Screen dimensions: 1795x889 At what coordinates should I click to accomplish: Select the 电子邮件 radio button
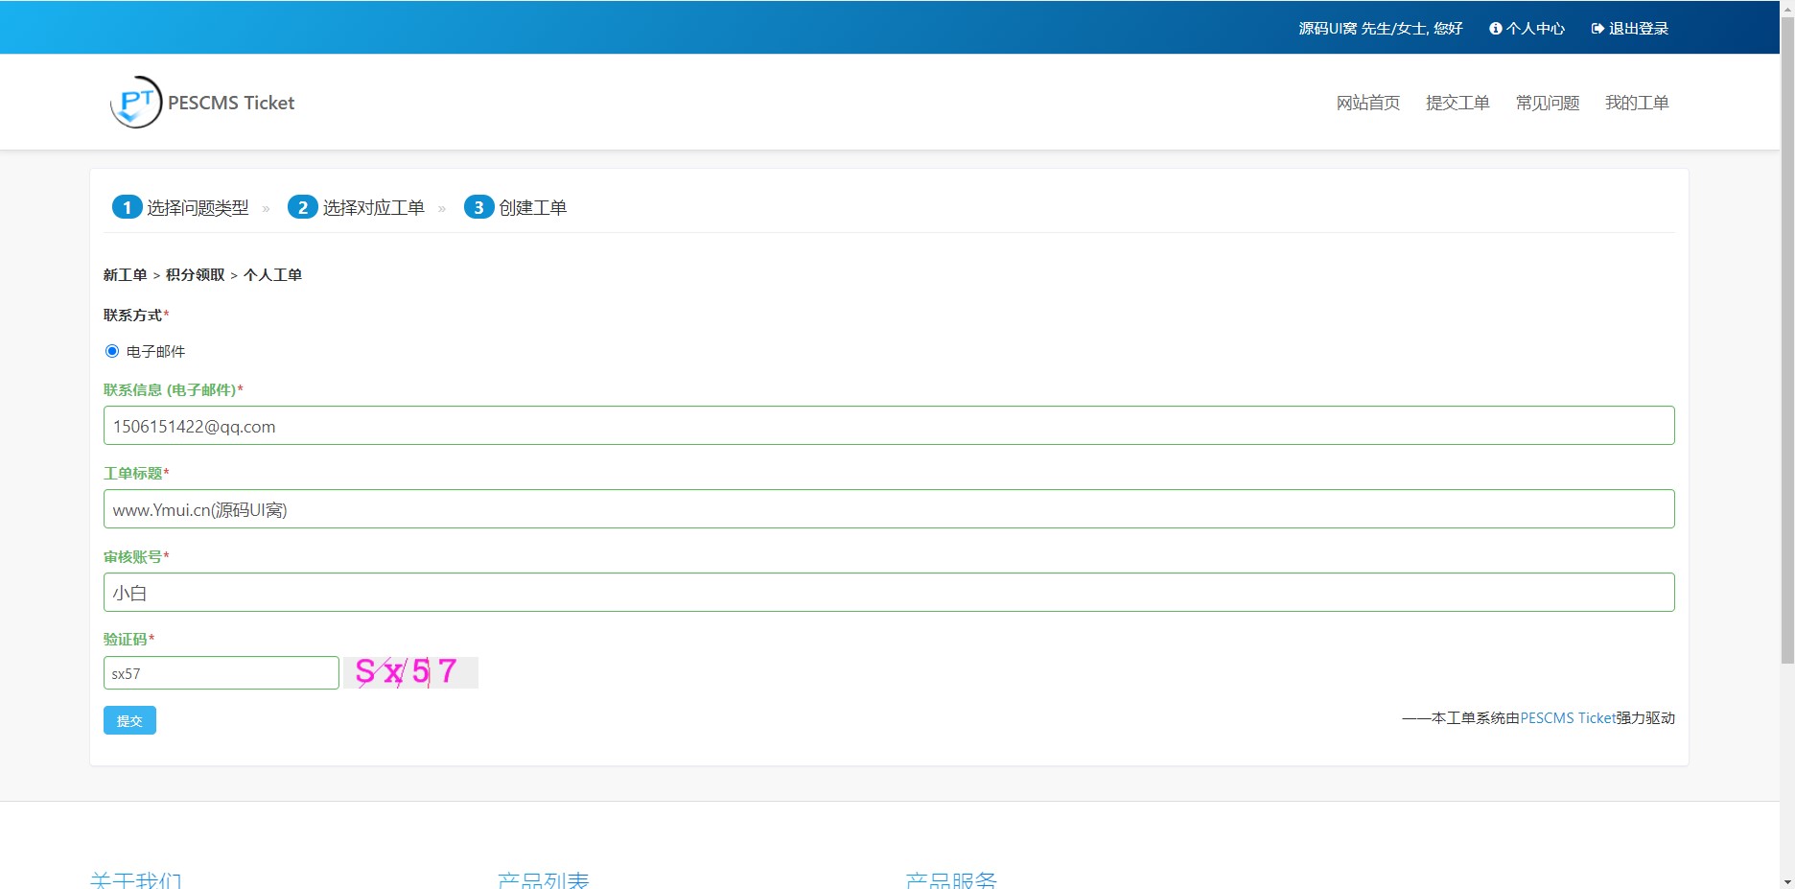(112, 351)
